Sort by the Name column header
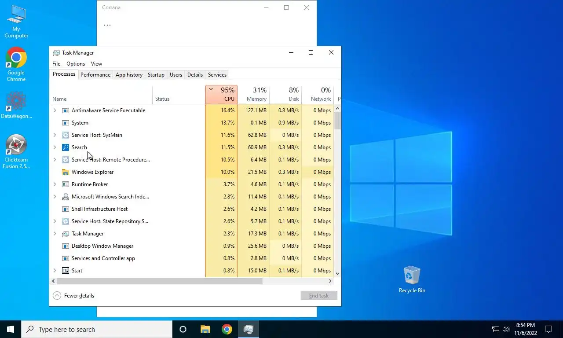This screenshot has width=563, height=338. pyautogui.click(x=101, y=95)
